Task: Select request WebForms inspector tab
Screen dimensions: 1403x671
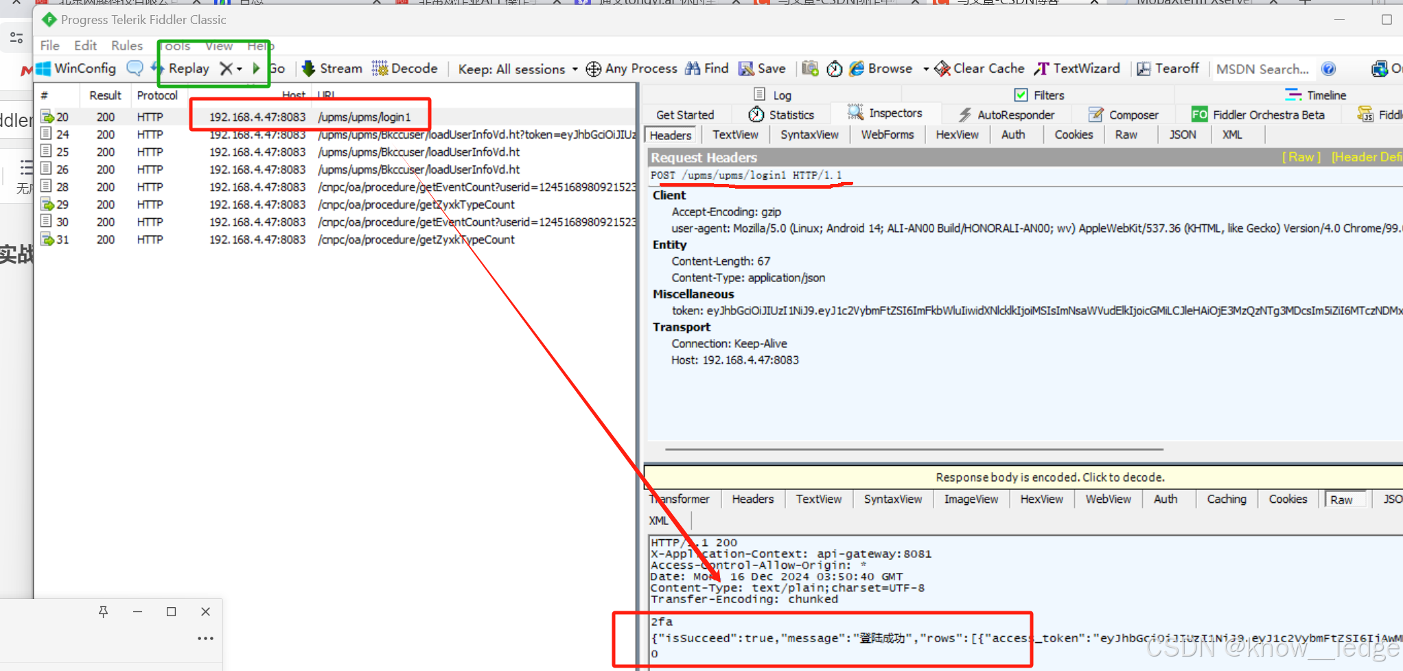Action: click(x=888, y=134)
